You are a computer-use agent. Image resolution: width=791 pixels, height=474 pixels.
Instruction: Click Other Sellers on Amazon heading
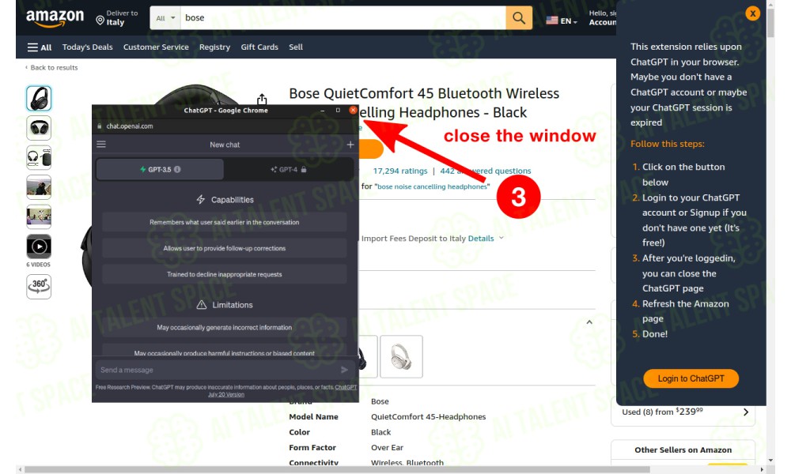pos(683,450)
